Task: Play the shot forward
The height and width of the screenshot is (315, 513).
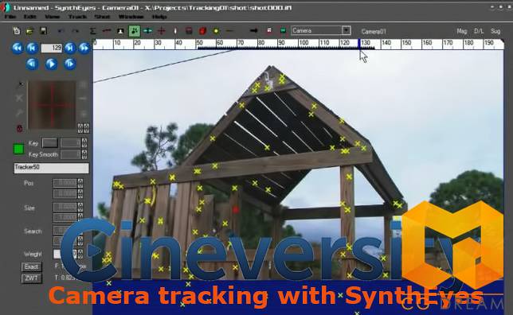Action: [51, 64]
